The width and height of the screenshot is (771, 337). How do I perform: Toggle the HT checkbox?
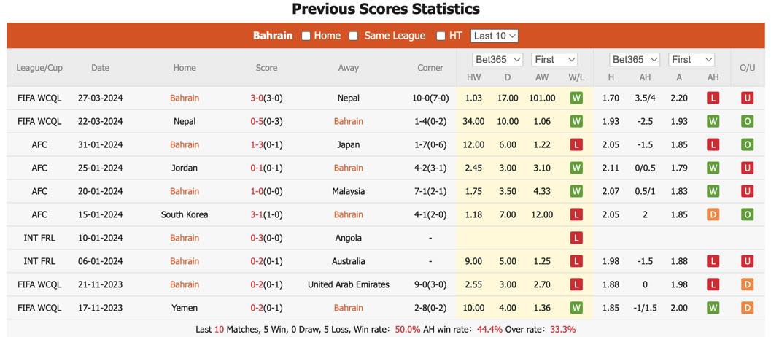[441, 36]
